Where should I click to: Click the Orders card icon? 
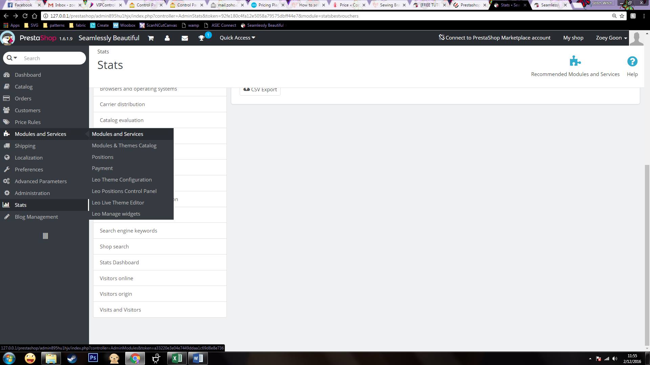[6, 98]
